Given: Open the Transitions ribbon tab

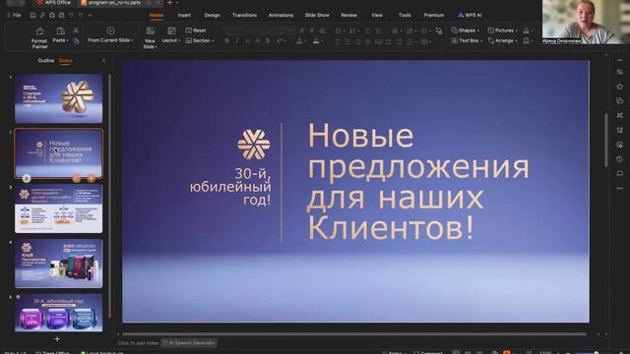Looking at the screenshot, I should pyautogui.click(x=244, y=16).
